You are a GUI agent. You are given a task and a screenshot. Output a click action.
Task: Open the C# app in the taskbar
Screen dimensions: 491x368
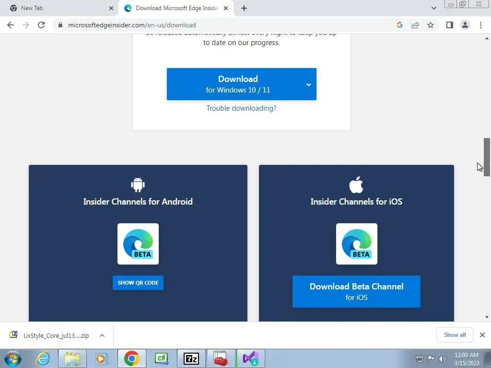(162, 358)
